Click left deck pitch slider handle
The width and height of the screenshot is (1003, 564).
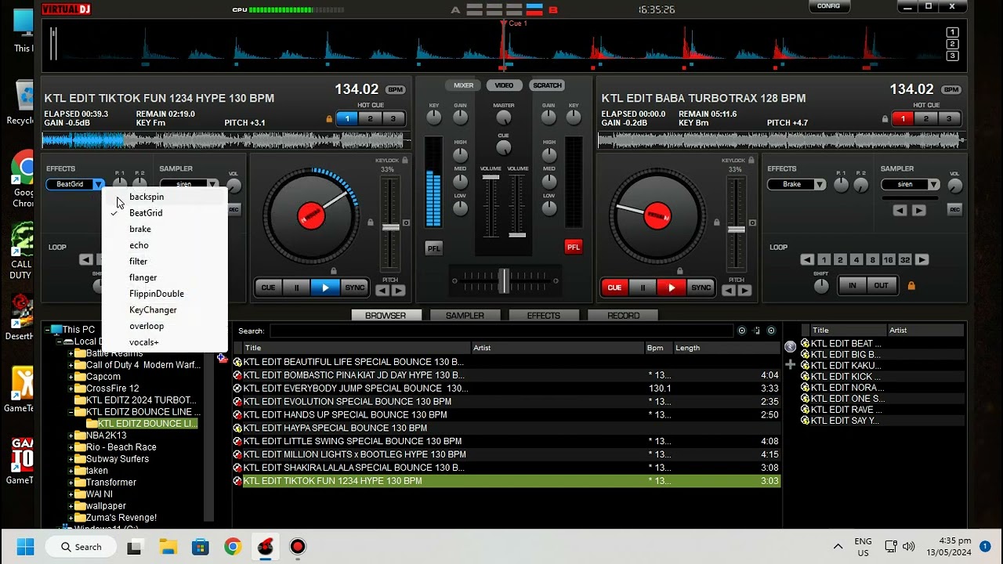coord(390,227)
